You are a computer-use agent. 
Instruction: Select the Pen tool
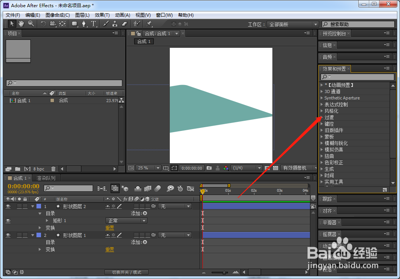tap(84, 24)
